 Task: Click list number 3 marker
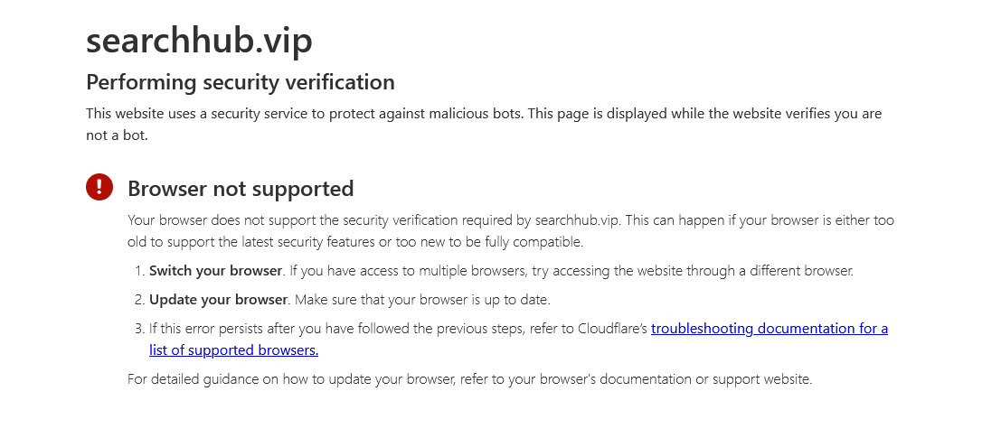pos(139,329)
